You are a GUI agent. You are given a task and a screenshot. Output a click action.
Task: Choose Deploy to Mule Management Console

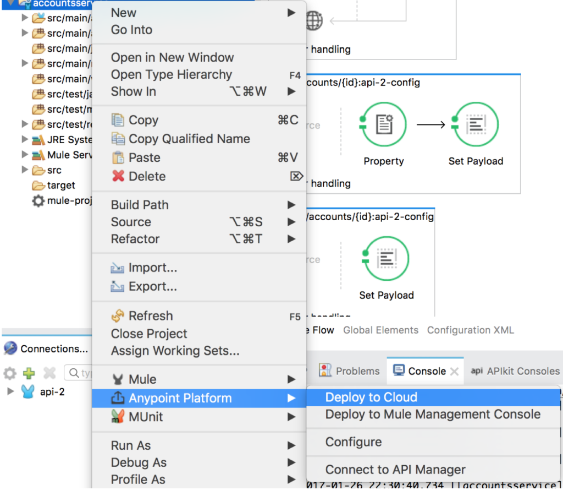[433, 415]
